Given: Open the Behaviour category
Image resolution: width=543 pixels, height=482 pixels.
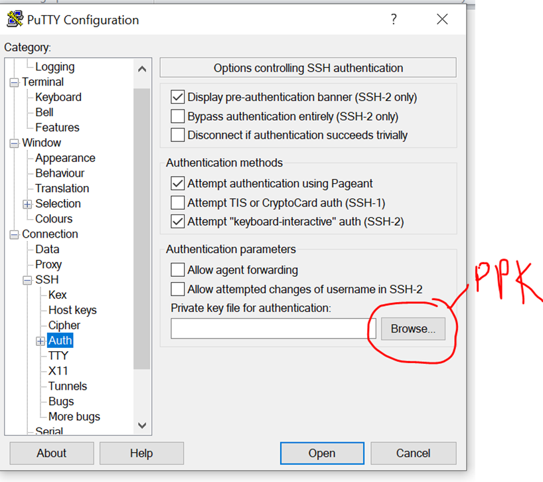Looking at the screenshot, I should [60, 173].
